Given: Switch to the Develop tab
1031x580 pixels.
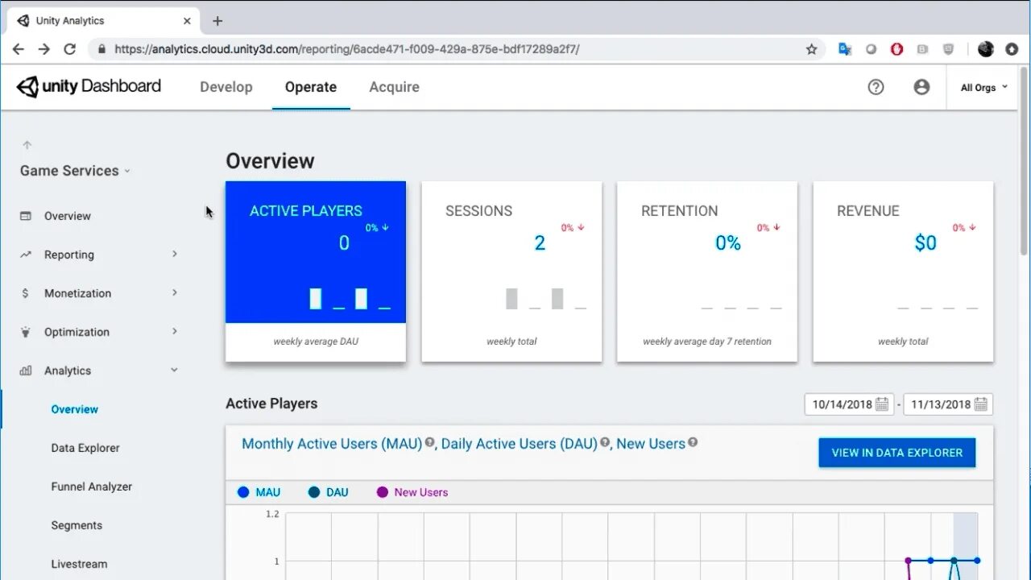Looking at the screenshot, I should [x=226, y=87].
